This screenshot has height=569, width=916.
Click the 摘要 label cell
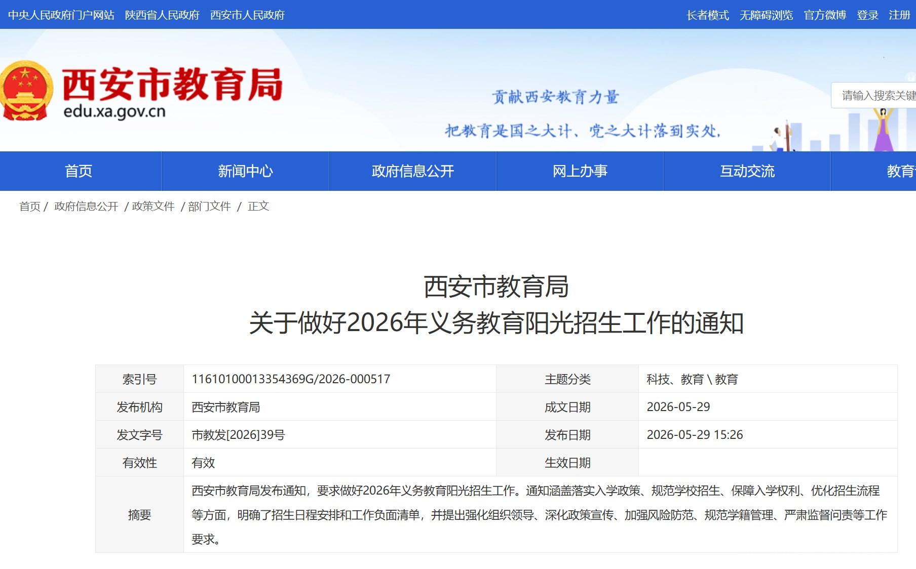[x=140, y=515]
